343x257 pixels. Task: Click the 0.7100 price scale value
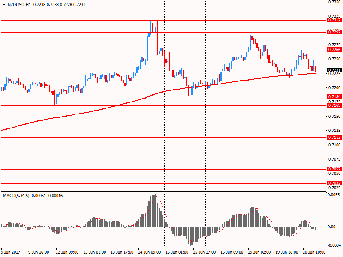tap(334, 145)
